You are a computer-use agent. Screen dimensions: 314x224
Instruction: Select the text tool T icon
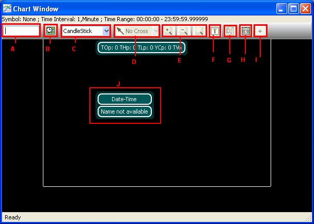pos(215,31)
